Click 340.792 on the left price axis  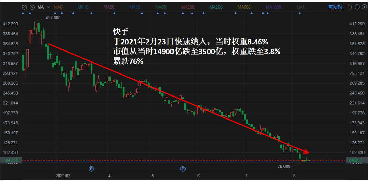click(x=10, y=54)
